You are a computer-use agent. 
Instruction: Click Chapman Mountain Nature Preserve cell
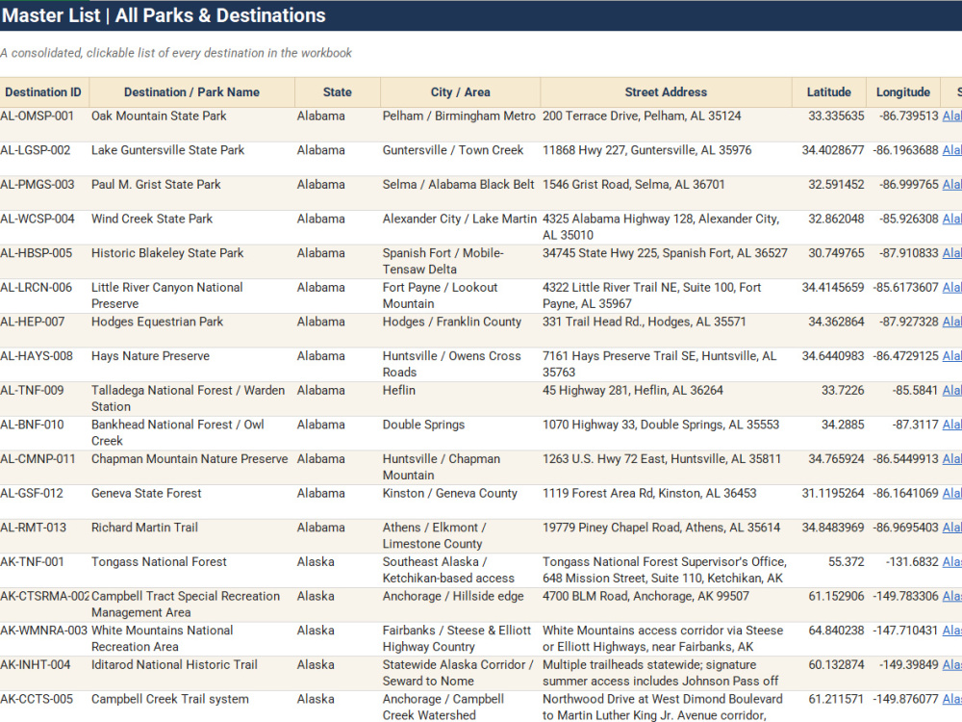coord(192,469)
